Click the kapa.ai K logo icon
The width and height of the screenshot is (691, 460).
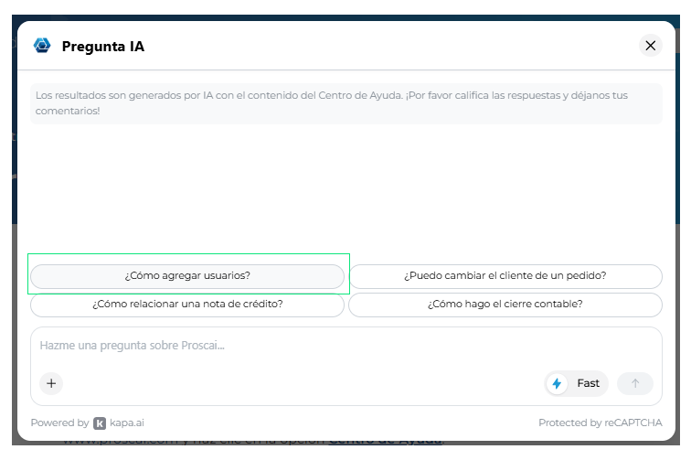point(100,423)
